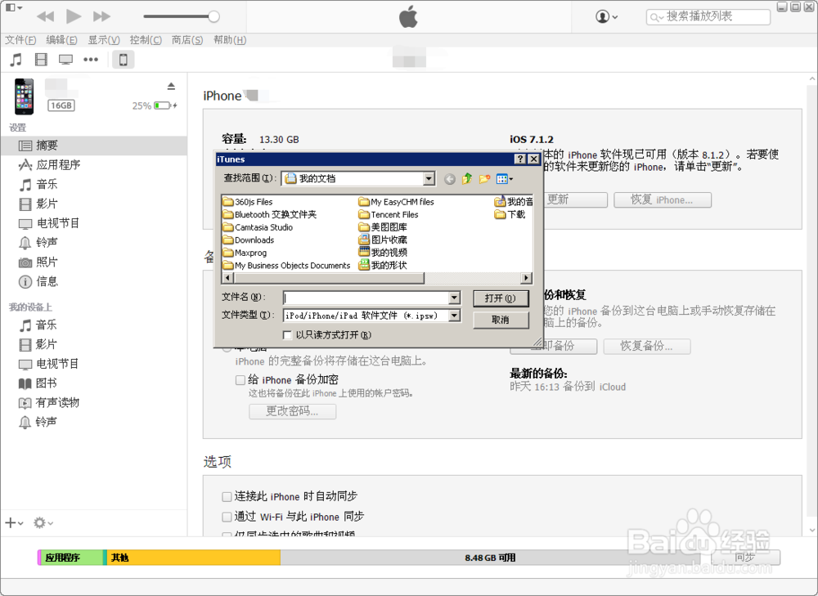Check 以只读方式打开 checkbox
The width and height of the screenshot is (818, 596).
pyautogui.click(x=287, y=334)
